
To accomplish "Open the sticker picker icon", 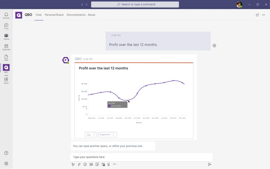I will [x=97, y=164].
